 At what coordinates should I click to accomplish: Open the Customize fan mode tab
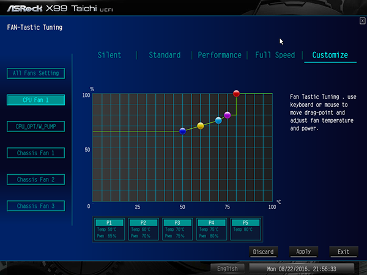(x=330, y=55)
